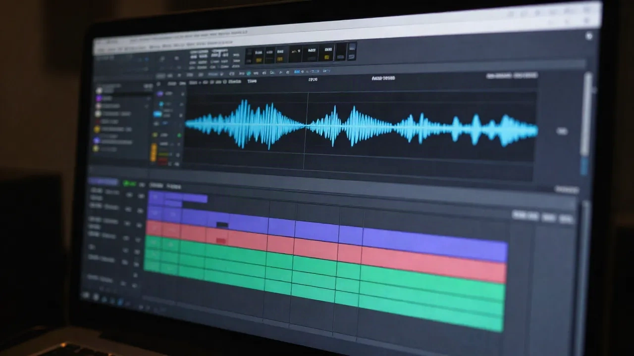Click the small dark red marker on red track

[221, 241]
